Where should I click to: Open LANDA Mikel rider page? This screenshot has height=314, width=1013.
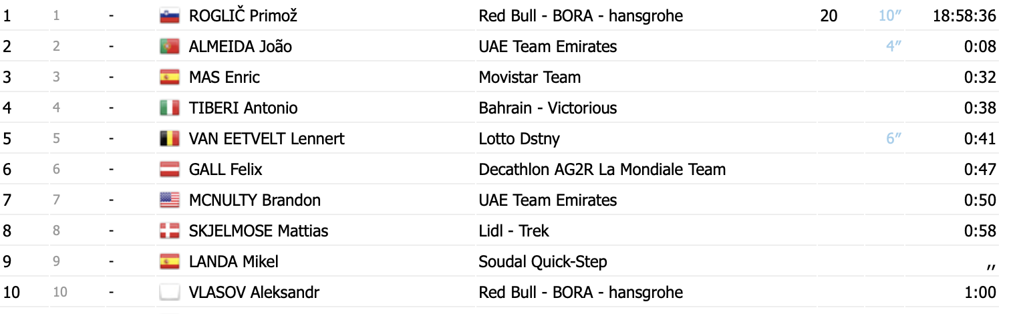coord(234,262)
